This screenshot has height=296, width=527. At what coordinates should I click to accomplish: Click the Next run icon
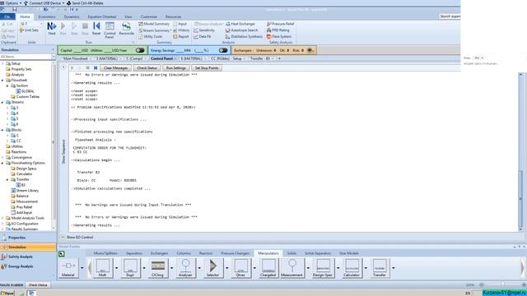pos(51,29)
